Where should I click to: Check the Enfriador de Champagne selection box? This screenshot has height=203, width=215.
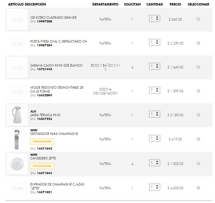click(x=198, y=187)
